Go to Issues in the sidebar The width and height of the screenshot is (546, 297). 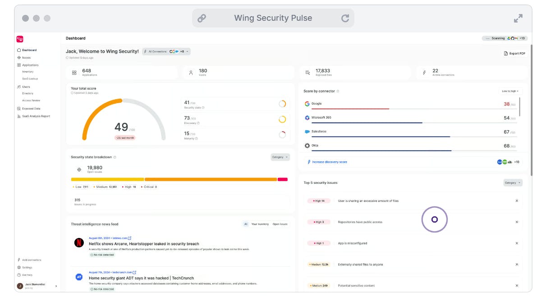click(26, 58)
